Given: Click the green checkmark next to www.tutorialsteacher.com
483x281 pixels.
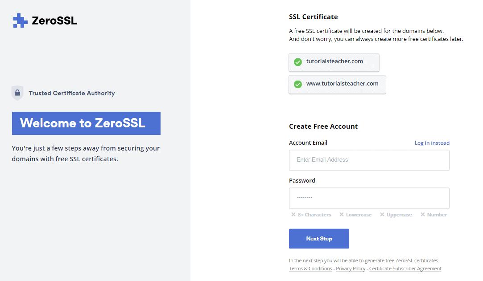Looking at the screenshot, I should 298,84.
